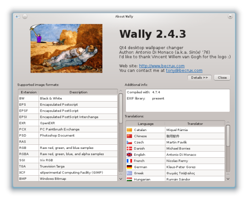Click the Close button
The height and width of the screenshot is (200, 248).
tap(222, 77)
